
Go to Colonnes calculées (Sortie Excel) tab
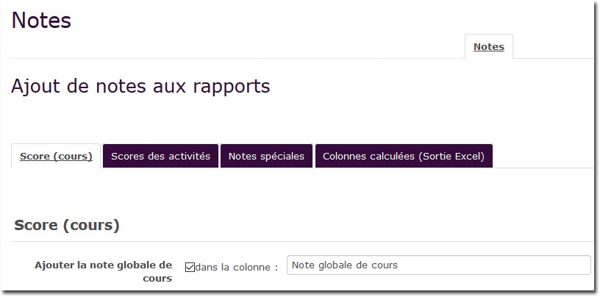click(403, 156)
